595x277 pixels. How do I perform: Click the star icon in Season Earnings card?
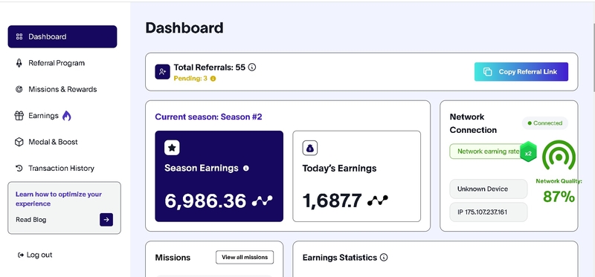pyautogui.click(x=172, y=148)
